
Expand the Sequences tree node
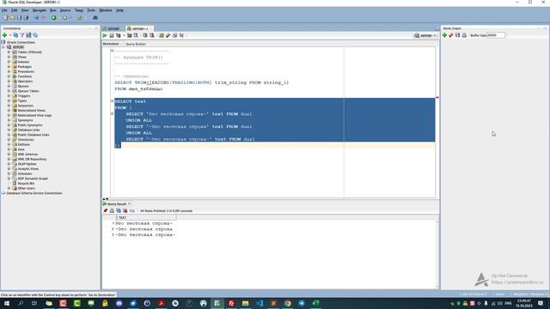tap(9, 106)
